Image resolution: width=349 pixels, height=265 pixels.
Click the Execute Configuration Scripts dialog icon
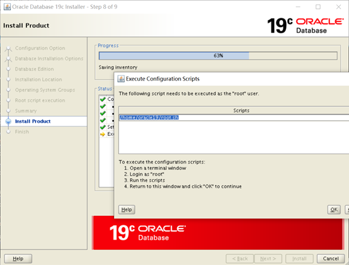tap(121, 79)
